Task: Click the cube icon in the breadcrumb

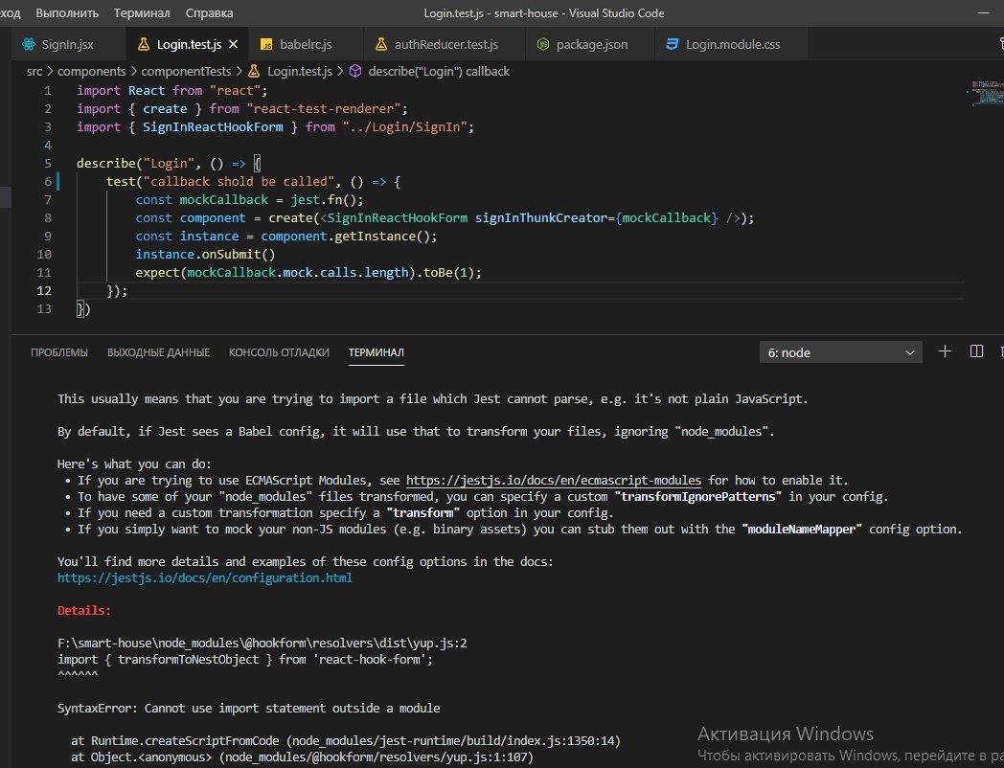Action: (x=354, y=71)
